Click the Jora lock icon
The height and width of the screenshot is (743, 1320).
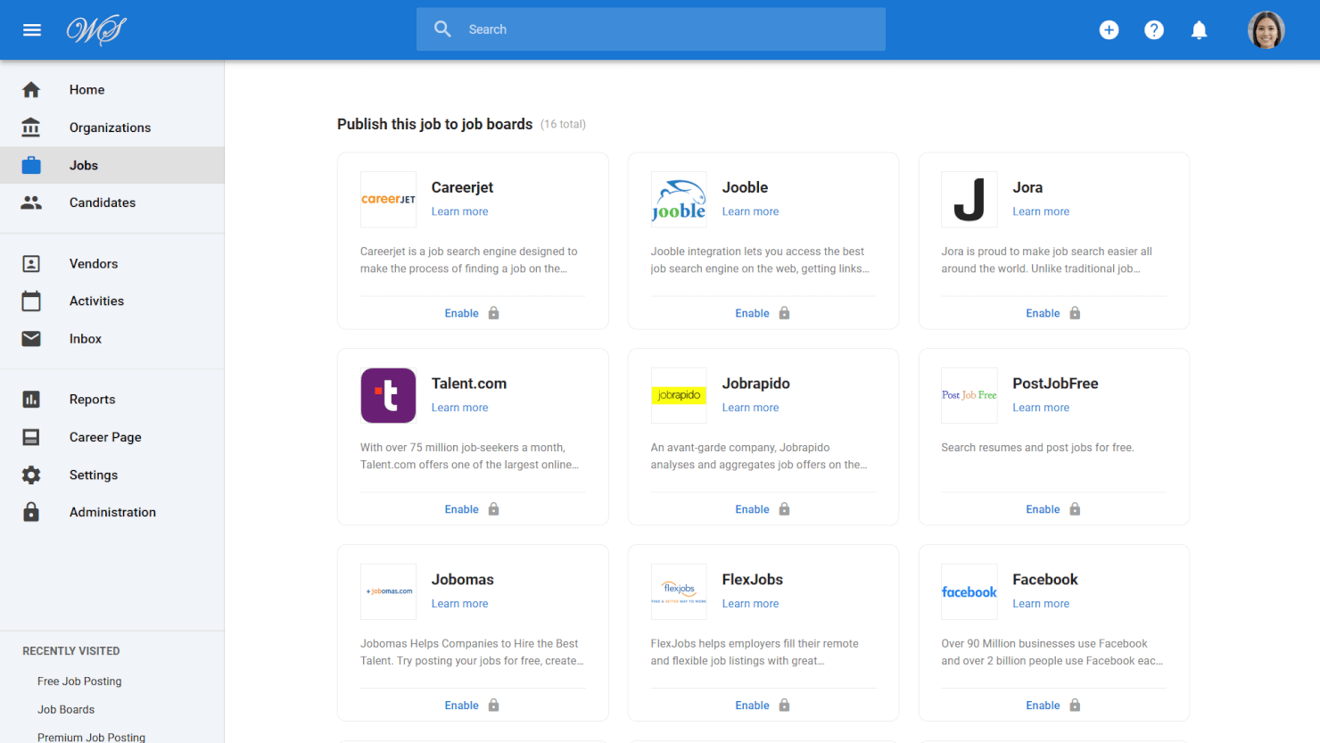click(1076, 313)
